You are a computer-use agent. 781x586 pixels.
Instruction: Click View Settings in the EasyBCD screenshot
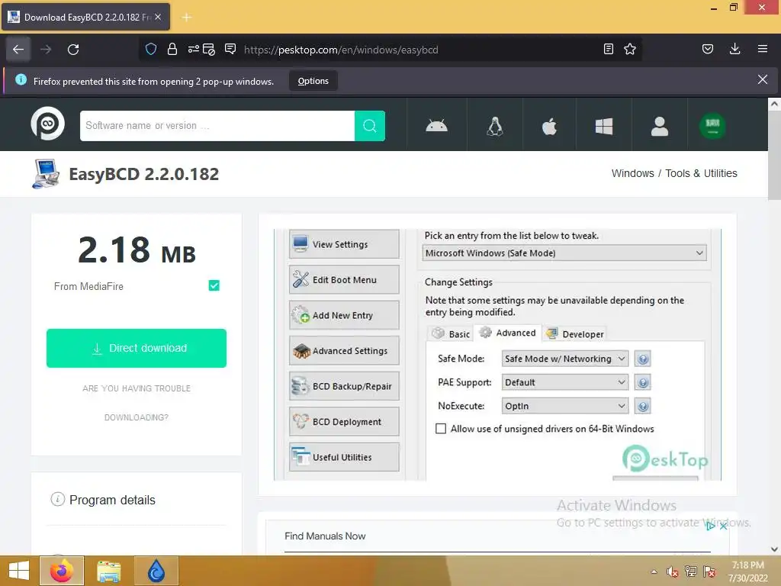[344, 244]
